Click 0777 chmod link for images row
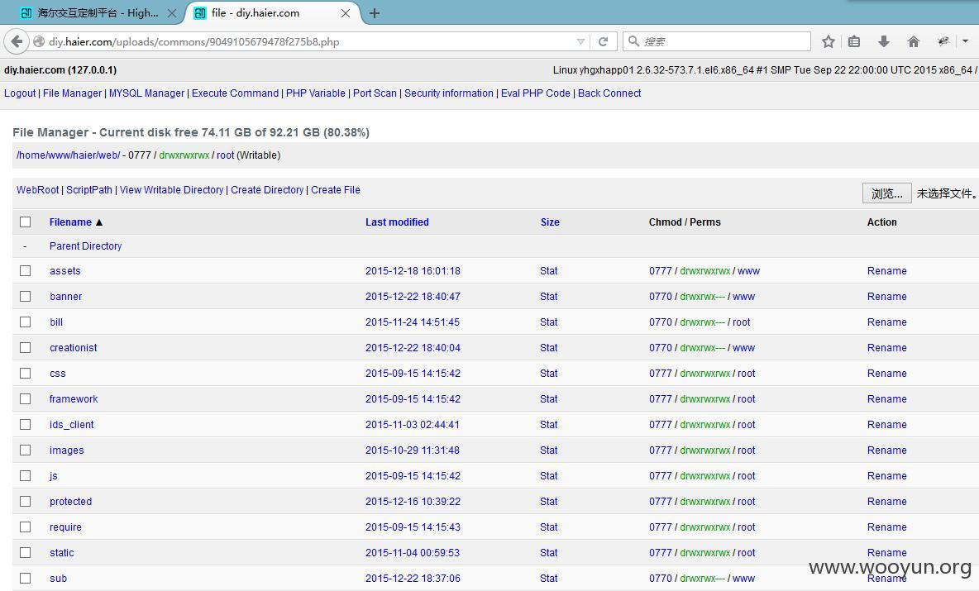 point(660,450)
